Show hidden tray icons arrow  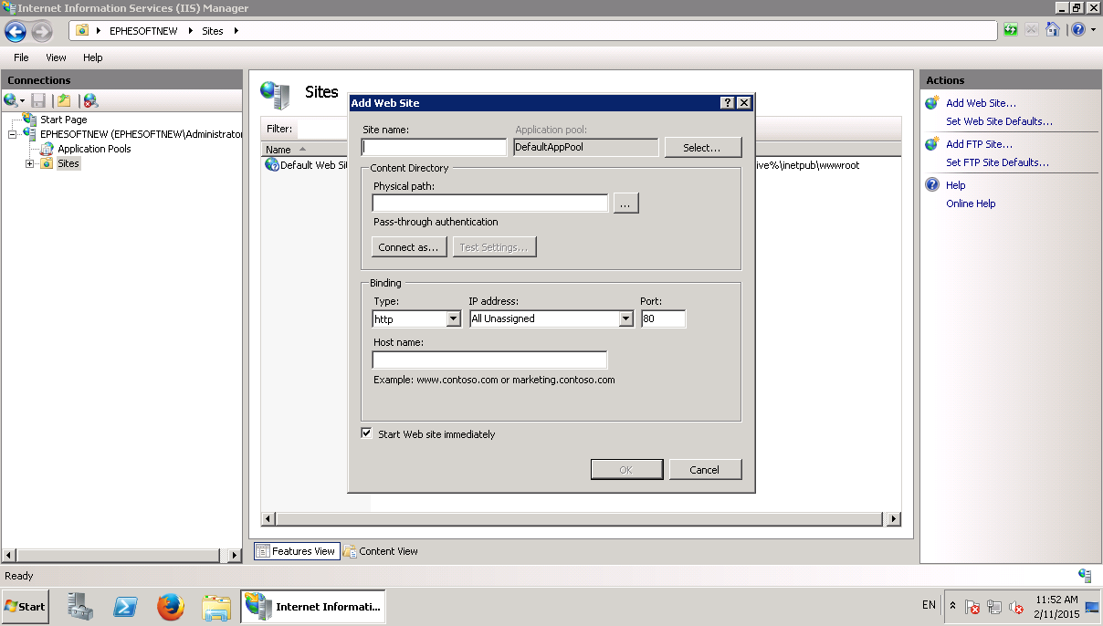[x=953, y=605]
